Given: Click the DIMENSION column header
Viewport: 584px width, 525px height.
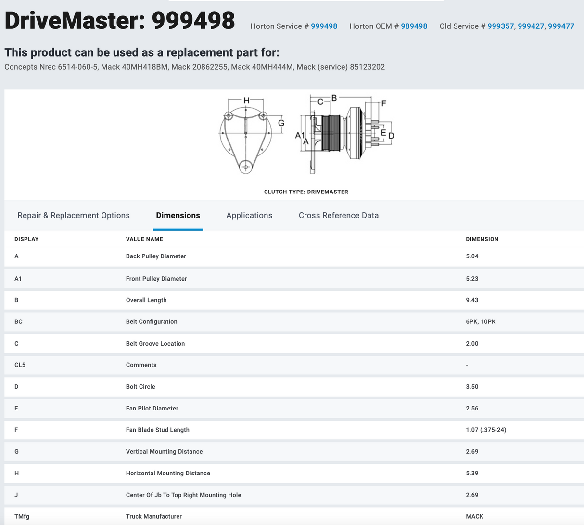Looking at the screenshot, I should click(482, 239).
